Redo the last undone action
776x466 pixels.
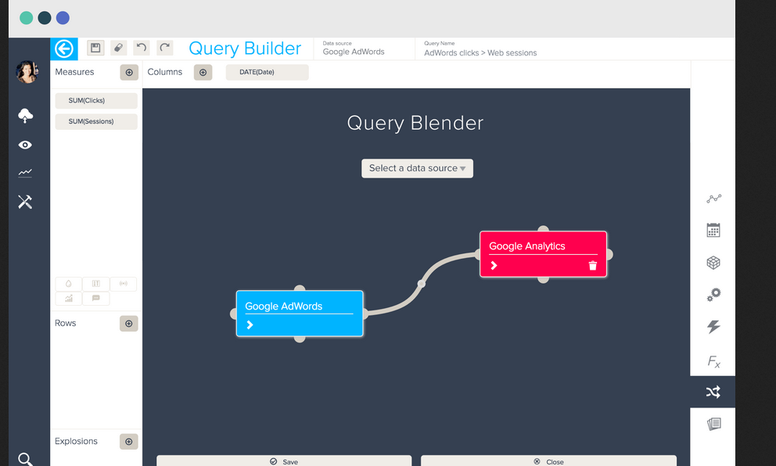(x=164, y=48)
